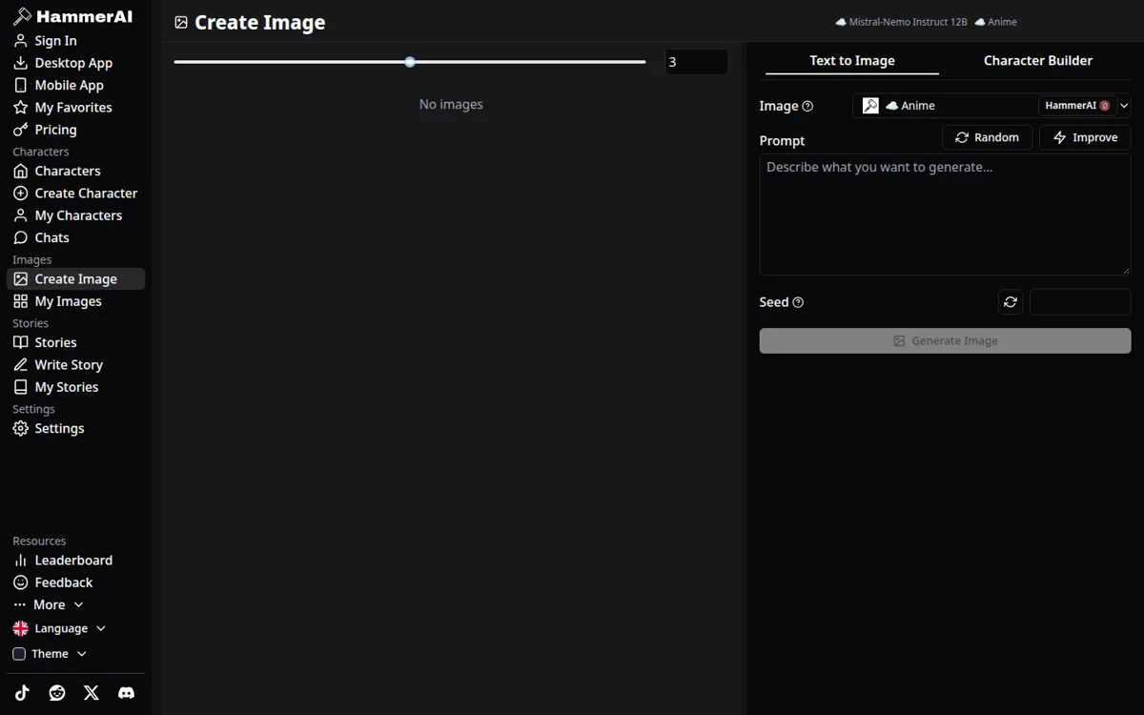
Task: Open the Theme dropdown
Action: [x=50, y=654]
